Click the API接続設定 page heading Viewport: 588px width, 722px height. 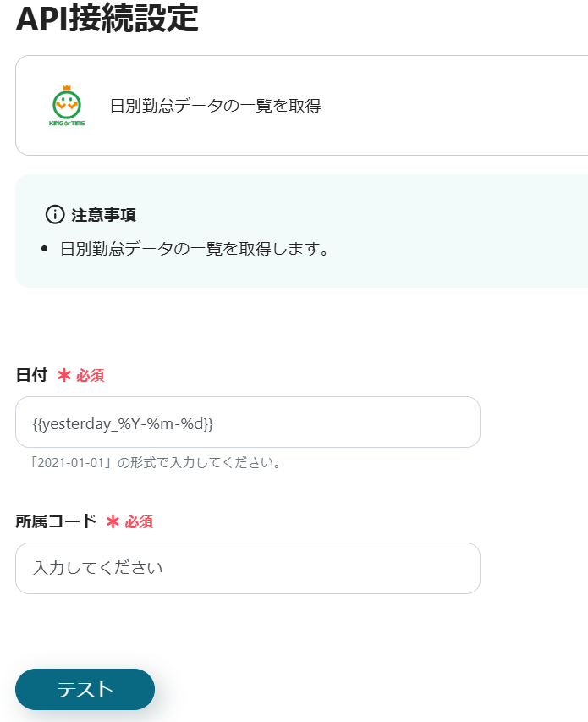click(107, 19)
